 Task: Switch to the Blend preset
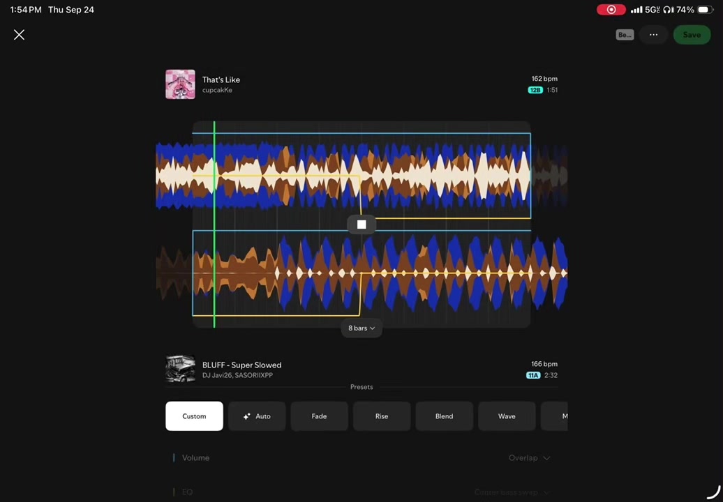[444, 416]
